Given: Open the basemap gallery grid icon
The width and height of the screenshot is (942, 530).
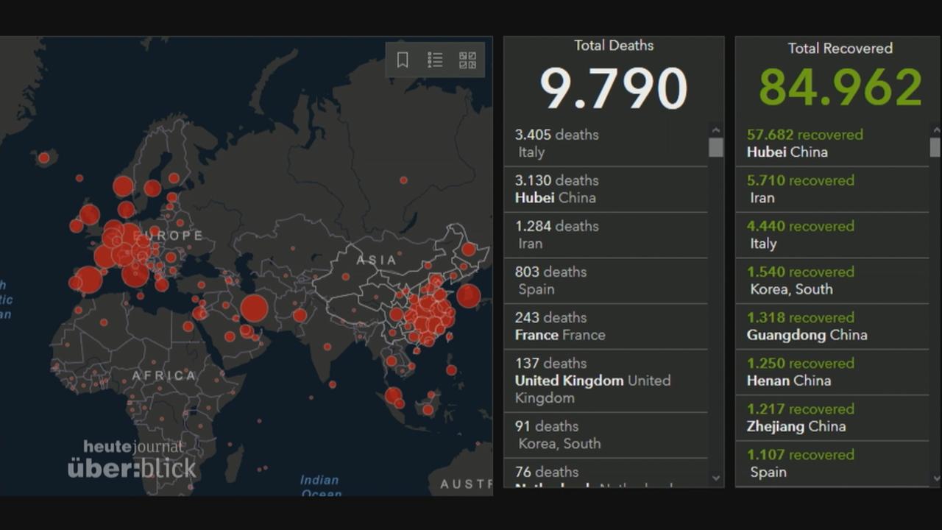Looking at the screenshot, I should point(467,60).
